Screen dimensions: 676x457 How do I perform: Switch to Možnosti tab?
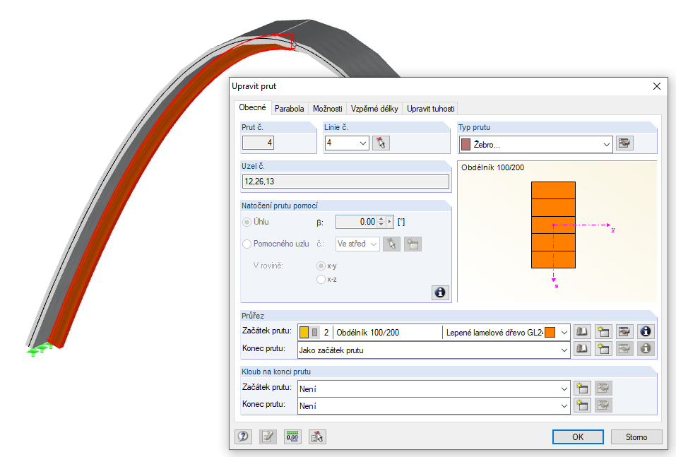[328, 109]
